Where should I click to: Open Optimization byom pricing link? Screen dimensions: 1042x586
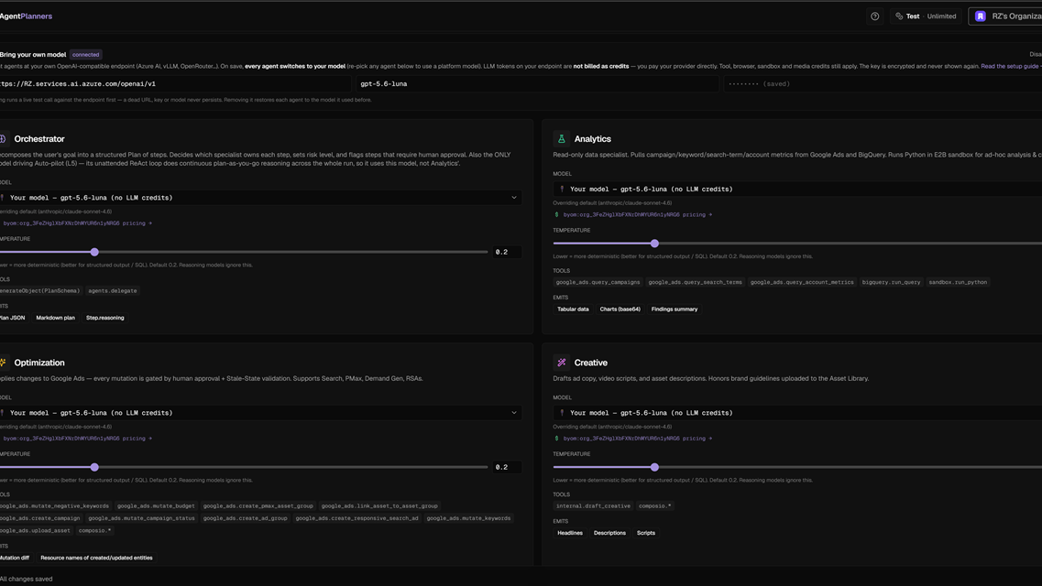pos(77,438)
